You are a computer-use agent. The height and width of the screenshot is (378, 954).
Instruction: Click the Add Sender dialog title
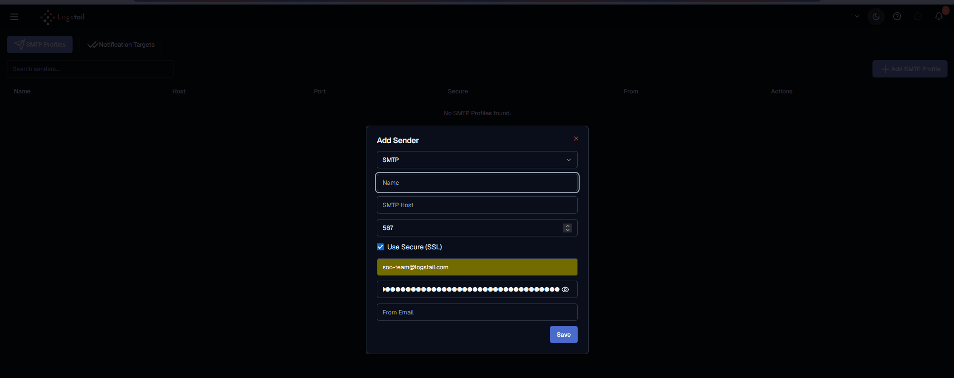point(398,141)
